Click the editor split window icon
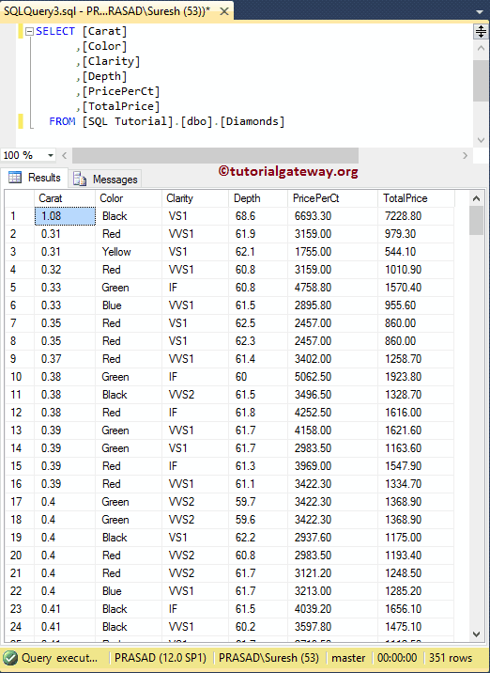This screenshot has width=490, height=673. tap(481, 31)
